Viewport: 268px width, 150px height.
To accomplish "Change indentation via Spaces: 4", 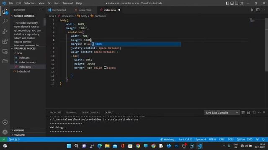I will point(201,139).
